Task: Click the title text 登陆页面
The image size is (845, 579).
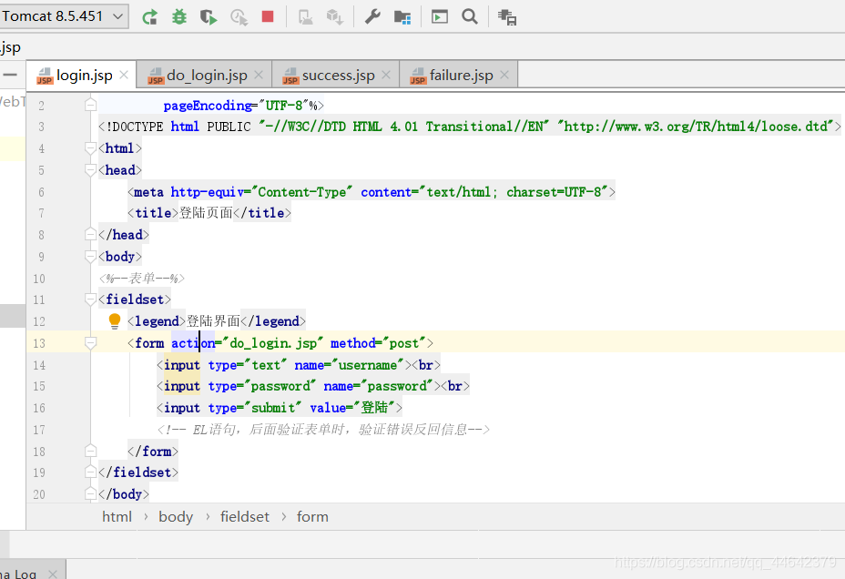Action: click(206, 213)
